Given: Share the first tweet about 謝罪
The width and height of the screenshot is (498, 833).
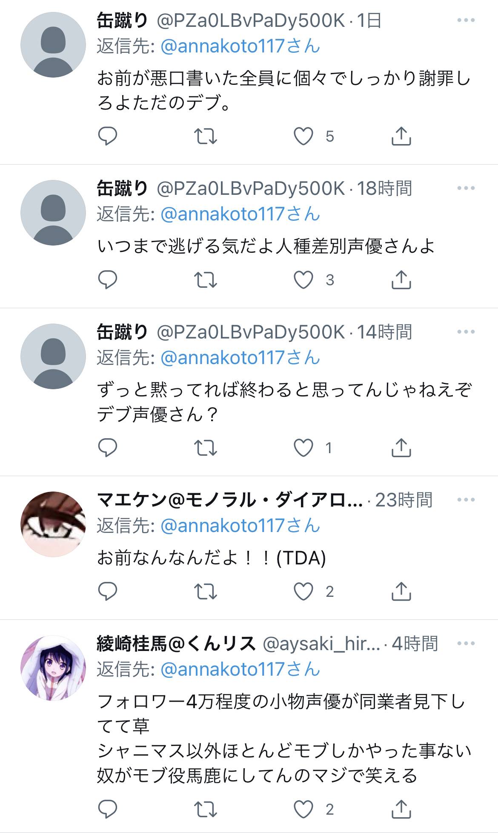Looking at the screenshot, I should pyautogui.click(x=401, y=136).
